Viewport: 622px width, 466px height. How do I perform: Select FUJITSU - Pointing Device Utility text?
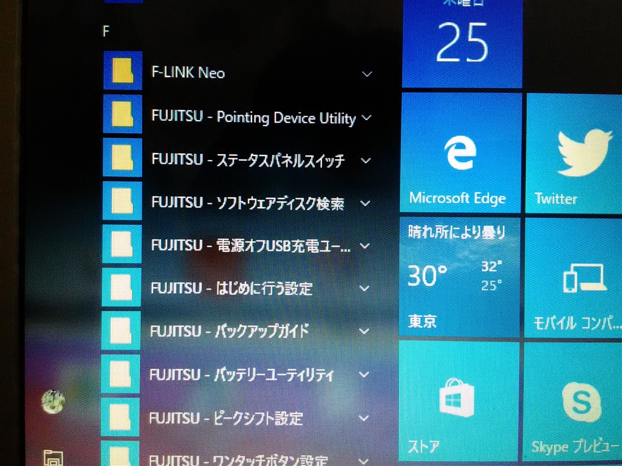pyautogui.click(x=253, y=118)
